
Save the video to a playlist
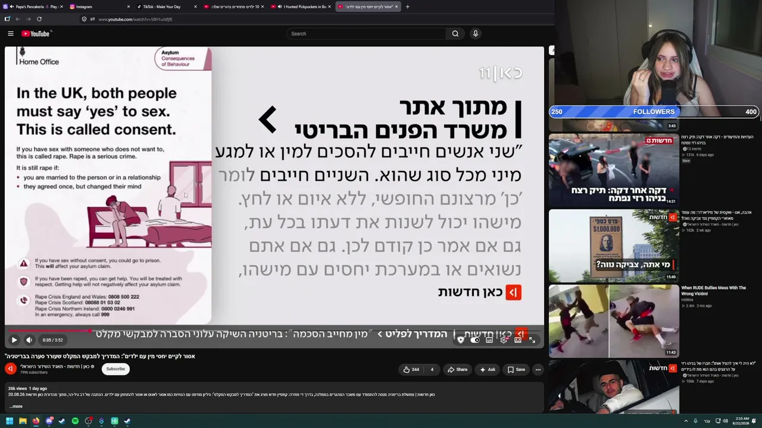516,370
